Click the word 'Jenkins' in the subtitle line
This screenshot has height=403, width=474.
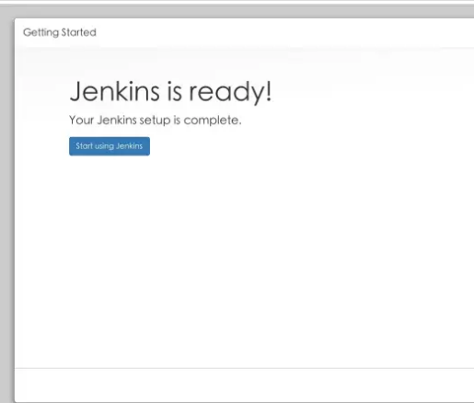click(117, 120)
